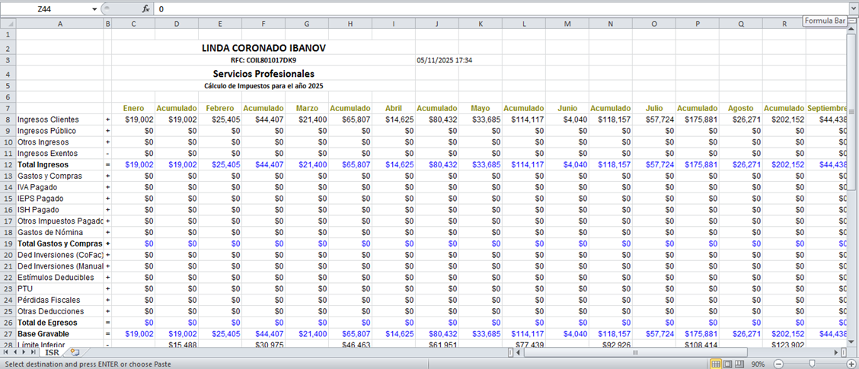This screenshot has width=859, height=369.
Task: Click the 90% zoom level button
Action: (759, 364)
